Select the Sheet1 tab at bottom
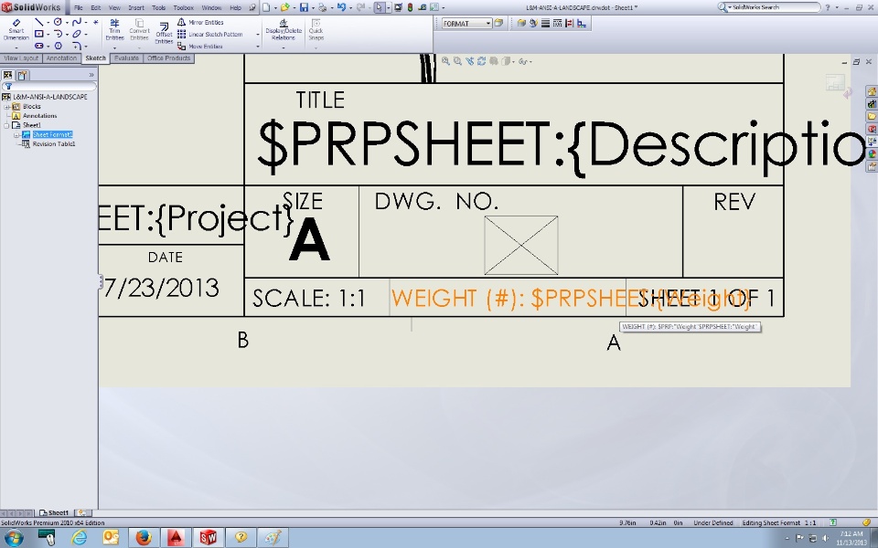This screenshot has height=548, width=878. coord(54,512)
